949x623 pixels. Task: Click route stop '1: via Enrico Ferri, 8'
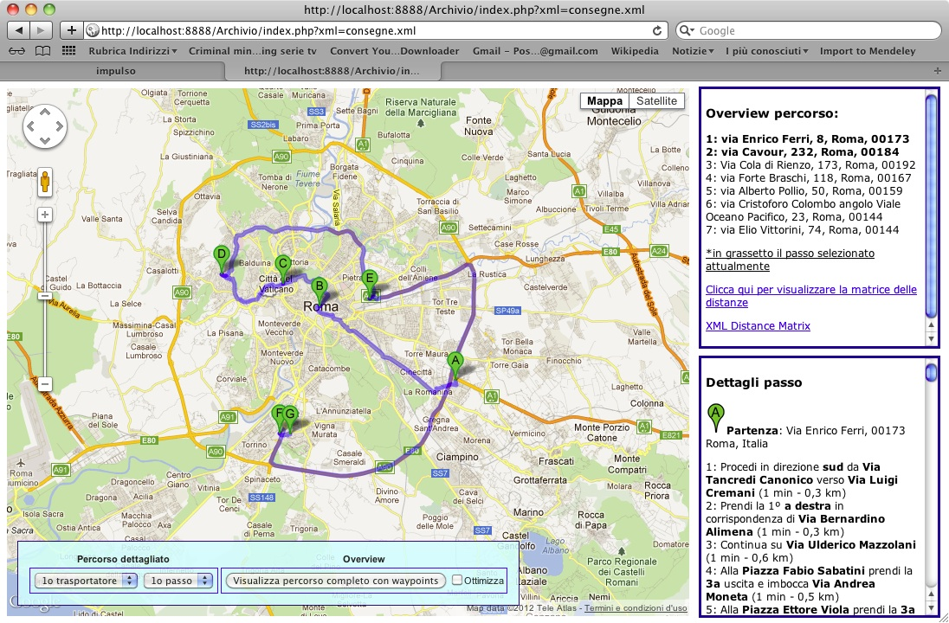pyautogui.click(x=807, y=139)
